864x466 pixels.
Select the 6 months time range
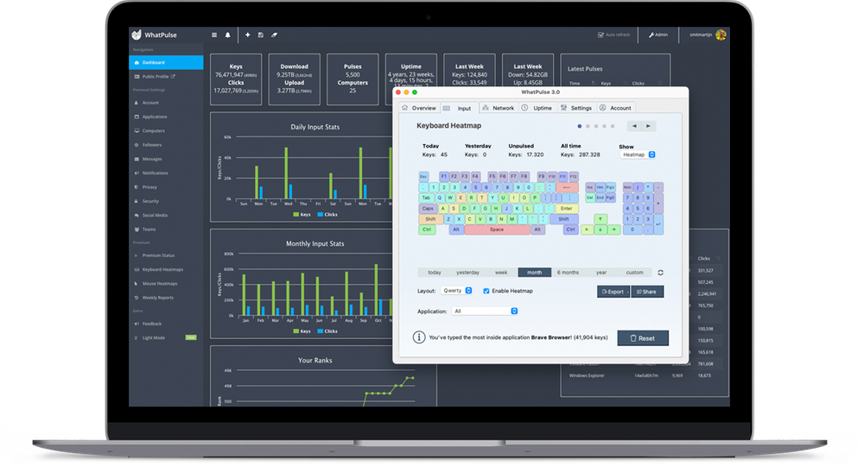pos(568,273)
